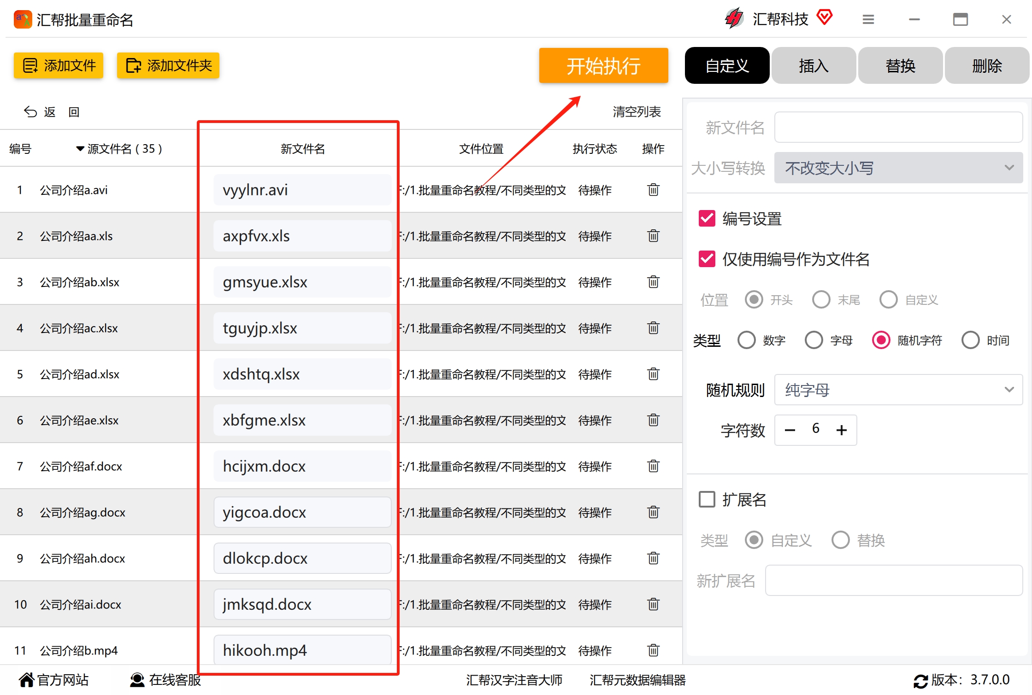This screenshot has height=695, width=1032.
Task: Click the 汇帮科技 lightning logo icon
Action: pyautogui.click(x=734, y=19)
